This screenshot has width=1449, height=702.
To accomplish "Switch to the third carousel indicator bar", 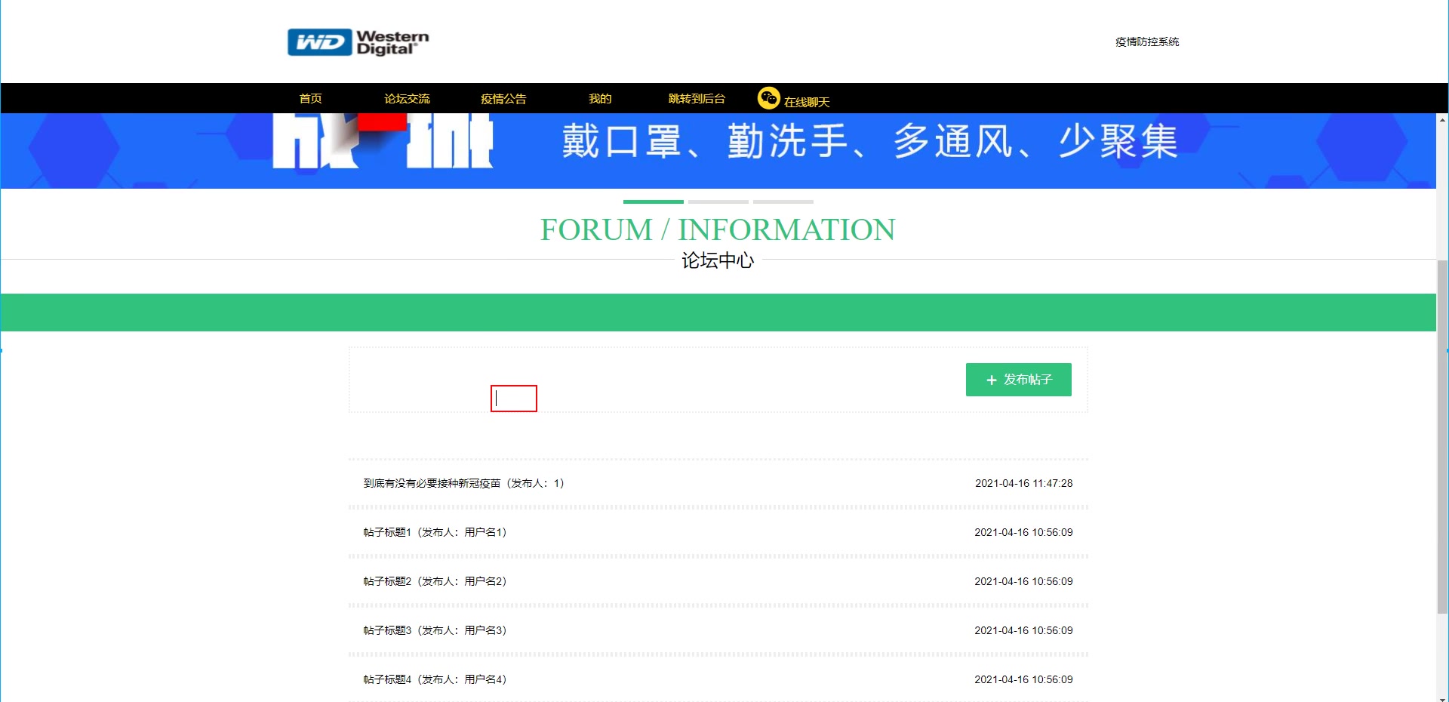I will [783, 202].
